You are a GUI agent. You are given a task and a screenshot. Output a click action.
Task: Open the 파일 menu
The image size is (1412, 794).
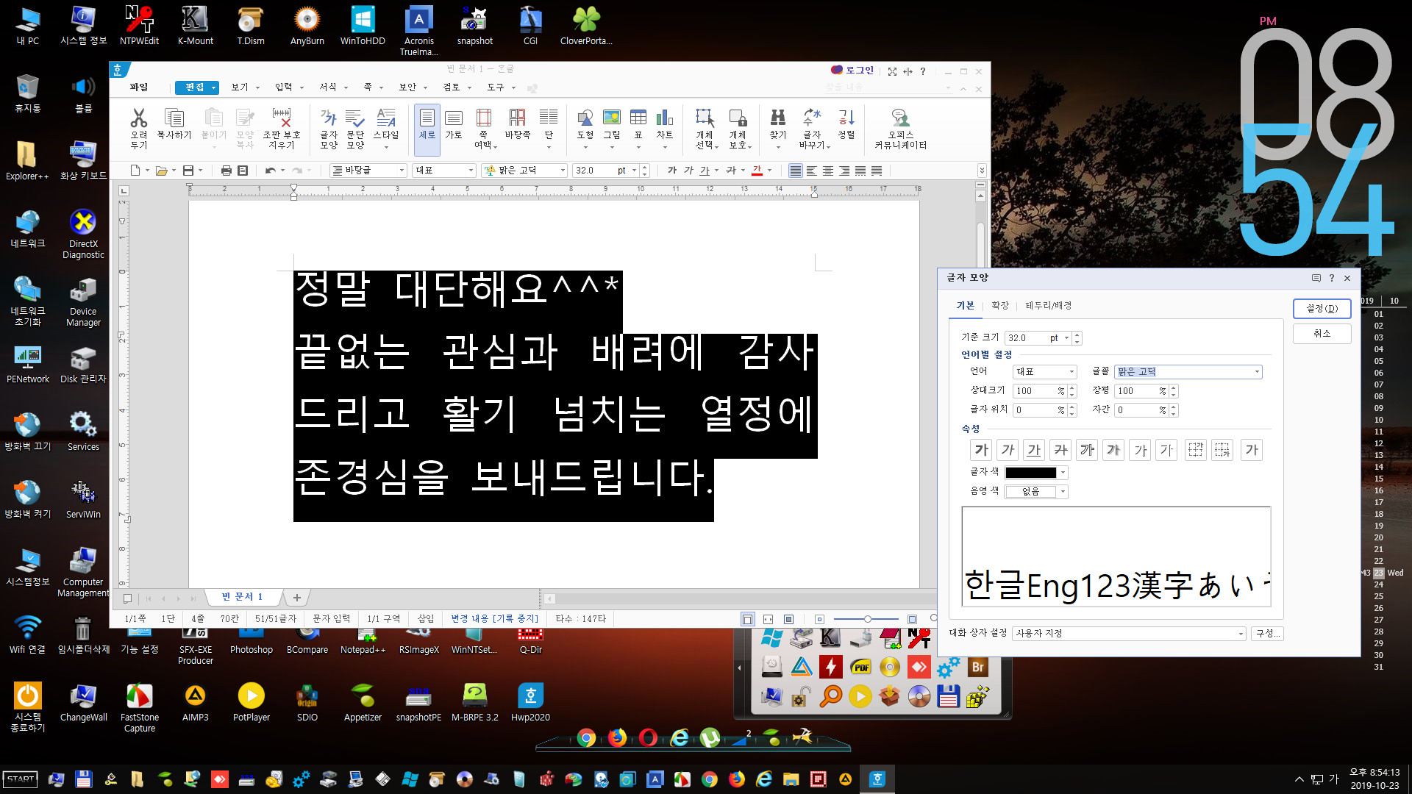pyautogui.click(x=138, y=87)
